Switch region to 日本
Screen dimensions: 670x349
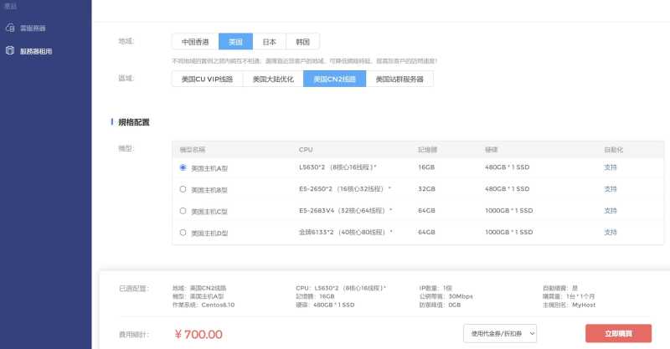tap(269, 42)
